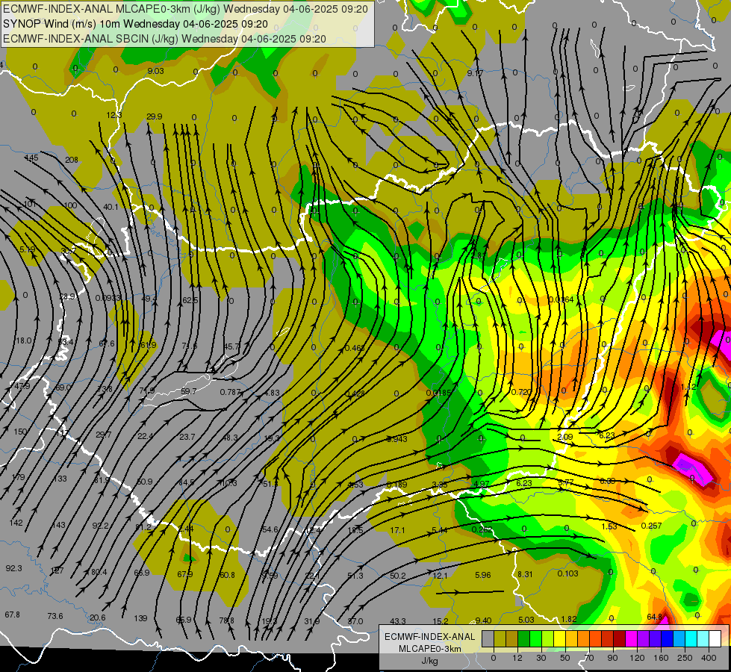Image resolution: width=731 pixels, height=672 pixels.
Task: Click the map value 1.82
Action: click(569, 619)
